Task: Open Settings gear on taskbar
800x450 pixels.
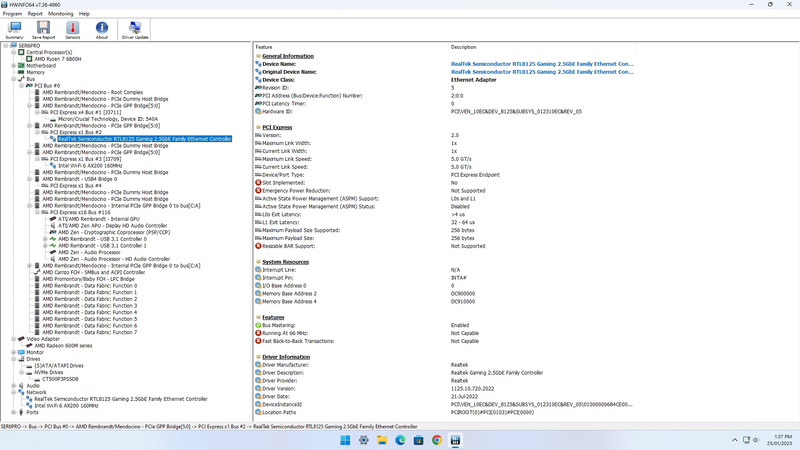Action: pos(364,440)
